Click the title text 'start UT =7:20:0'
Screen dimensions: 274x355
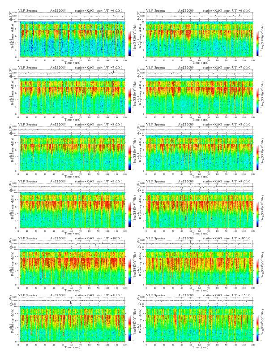110,68
